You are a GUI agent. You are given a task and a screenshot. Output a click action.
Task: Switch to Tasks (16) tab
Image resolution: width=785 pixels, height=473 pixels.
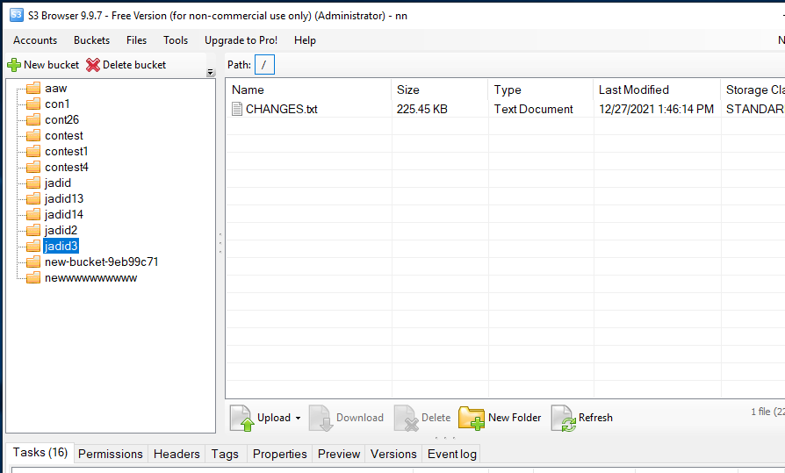(40, 453)
